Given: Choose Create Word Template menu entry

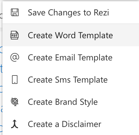Looking at the screenshot, I should [71, 35].
